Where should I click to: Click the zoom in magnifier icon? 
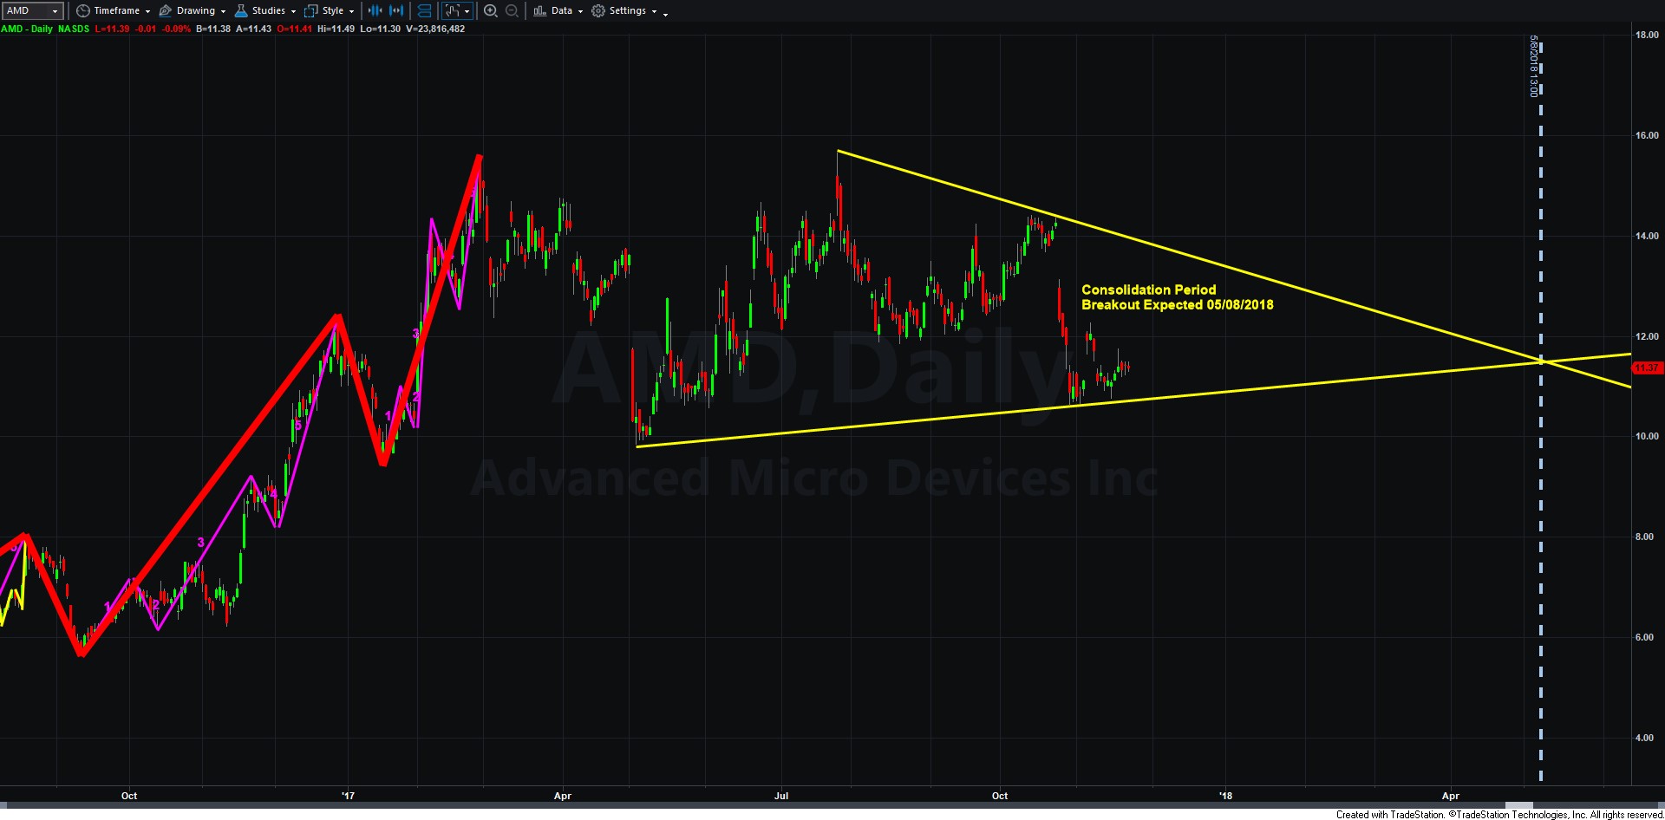click(x=491, y=11)
